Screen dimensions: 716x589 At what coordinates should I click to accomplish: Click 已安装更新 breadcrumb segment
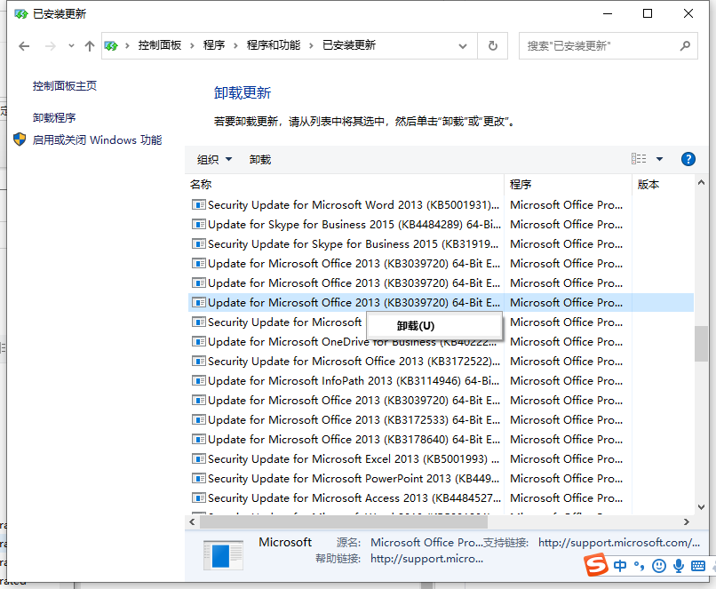pos(349,45)
